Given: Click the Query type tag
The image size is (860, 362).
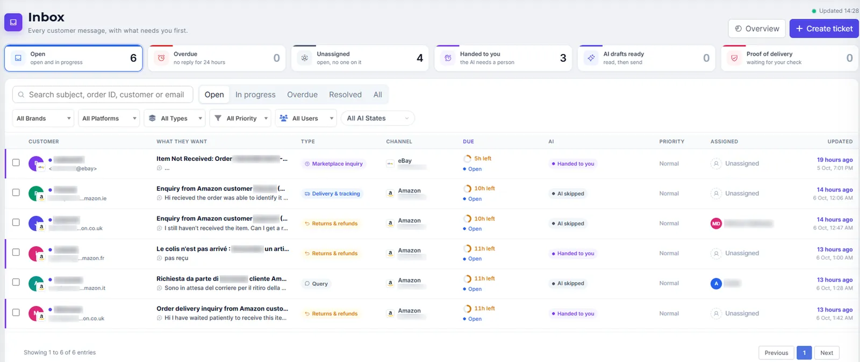Looking at the screenshot, I should (x=316, y=284).
